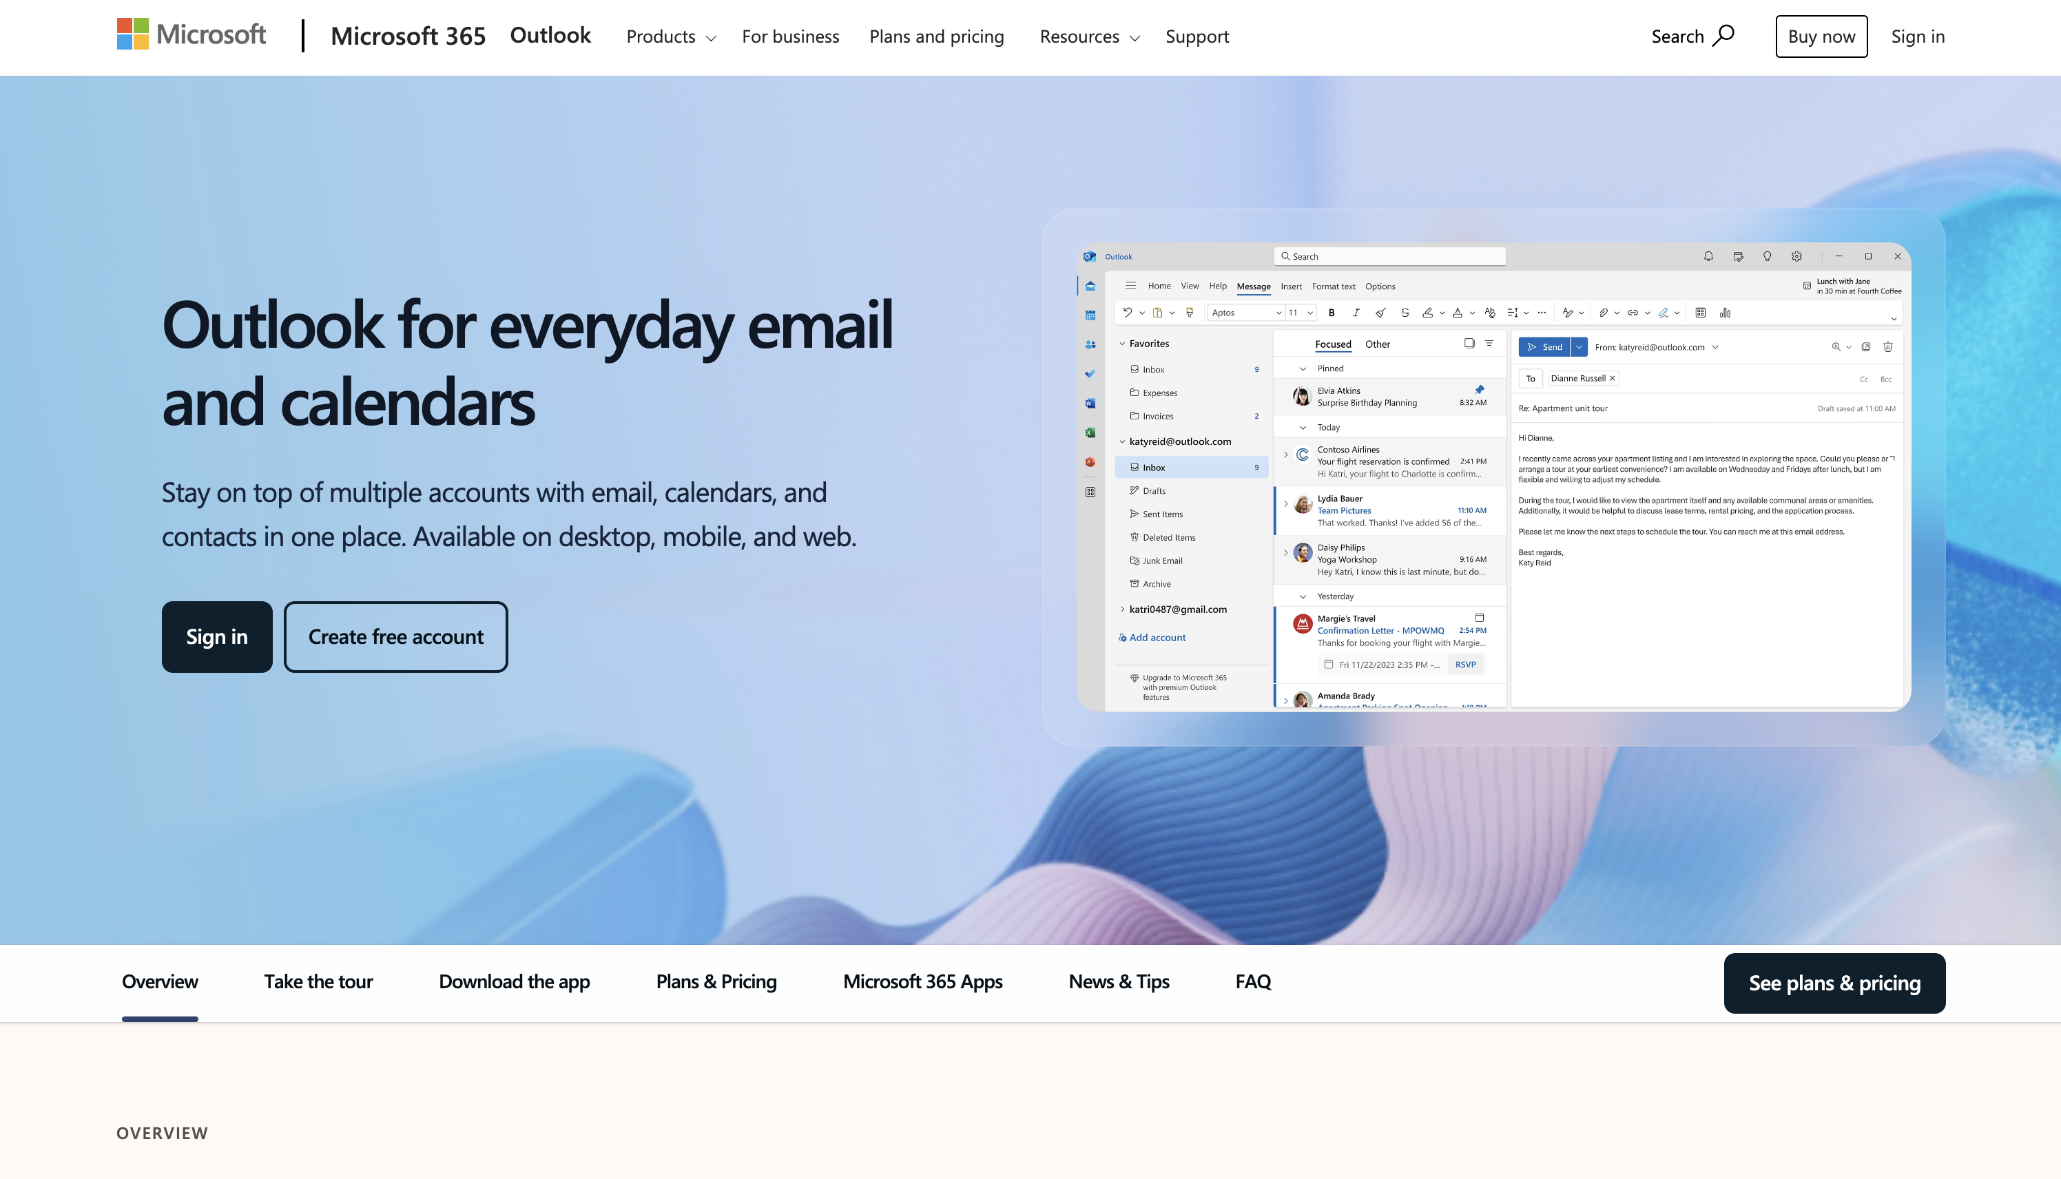Open the Send button's dropdown arrow
The height and width of the screenshot is (1179, 2061).
(x=1579, y=347)
